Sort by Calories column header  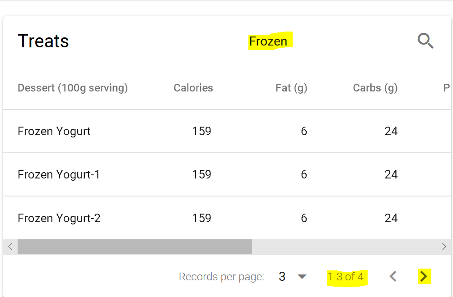[x=193, y=88]
